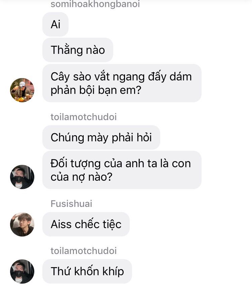Viewport: 252px width, 288px height.
Task: Tap the 'Chúng mày phải hỏi' bubble
Action: [101, 137]
